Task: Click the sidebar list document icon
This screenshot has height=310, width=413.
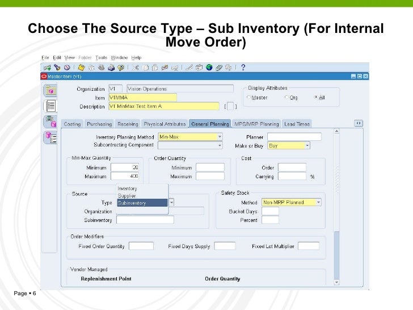Action: pyautogui.click(x=50, y=106)
